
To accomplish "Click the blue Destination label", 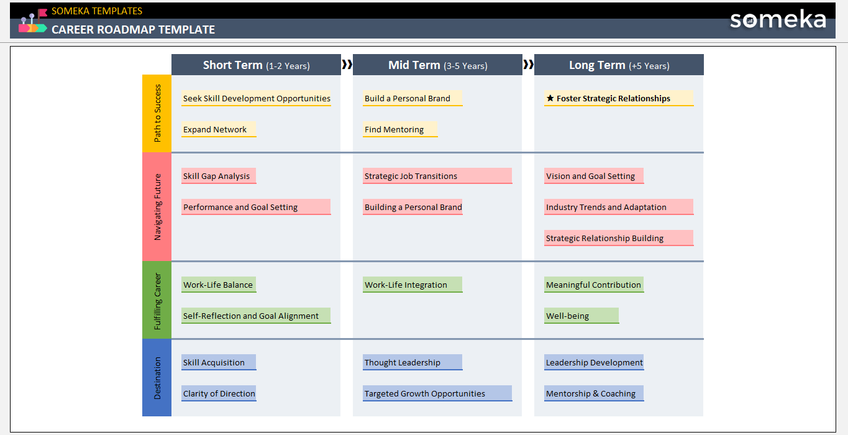I will point(157,378).
